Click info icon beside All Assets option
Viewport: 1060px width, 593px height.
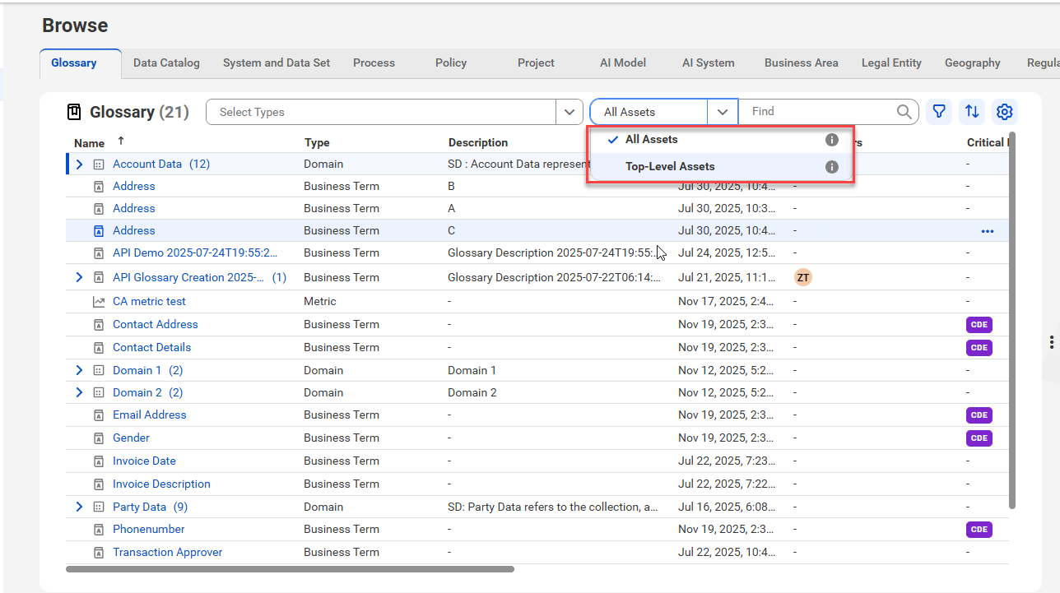pyautogui.click(x=831, y=140)
